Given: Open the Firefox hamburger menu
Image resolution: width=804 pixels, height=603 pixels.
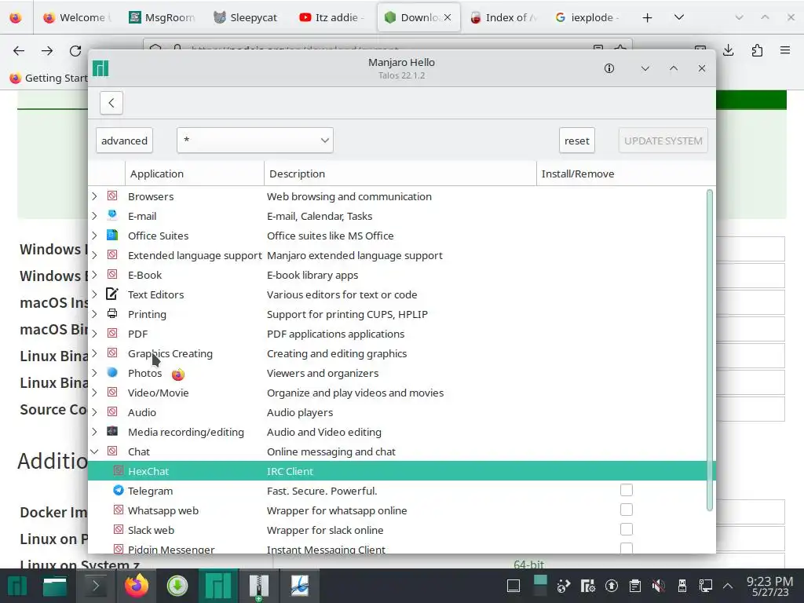Looking at the screenshot, I should pyautogui.click(x=785, y=50).
